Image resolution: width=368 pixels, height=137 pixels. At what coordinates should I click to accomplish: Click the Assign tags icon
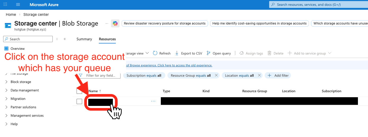(x=241, y=53)
